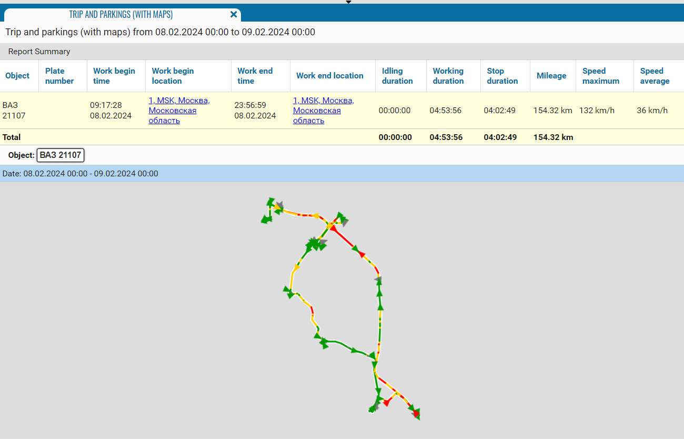Screen dimensions: 684x439
Task: Sort by Speed maximum column
Action: [600, 76]
